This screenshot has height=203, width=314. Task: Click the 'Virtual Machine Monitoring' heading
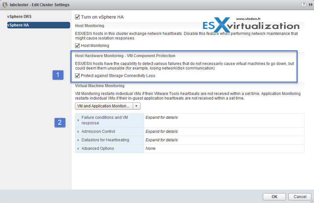[x=100, y=86]
